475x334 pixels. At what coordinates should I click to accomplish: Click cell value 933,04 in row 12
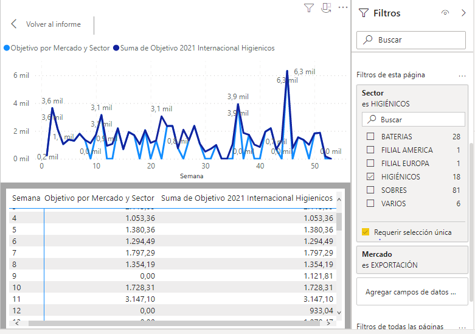point(321,311)
